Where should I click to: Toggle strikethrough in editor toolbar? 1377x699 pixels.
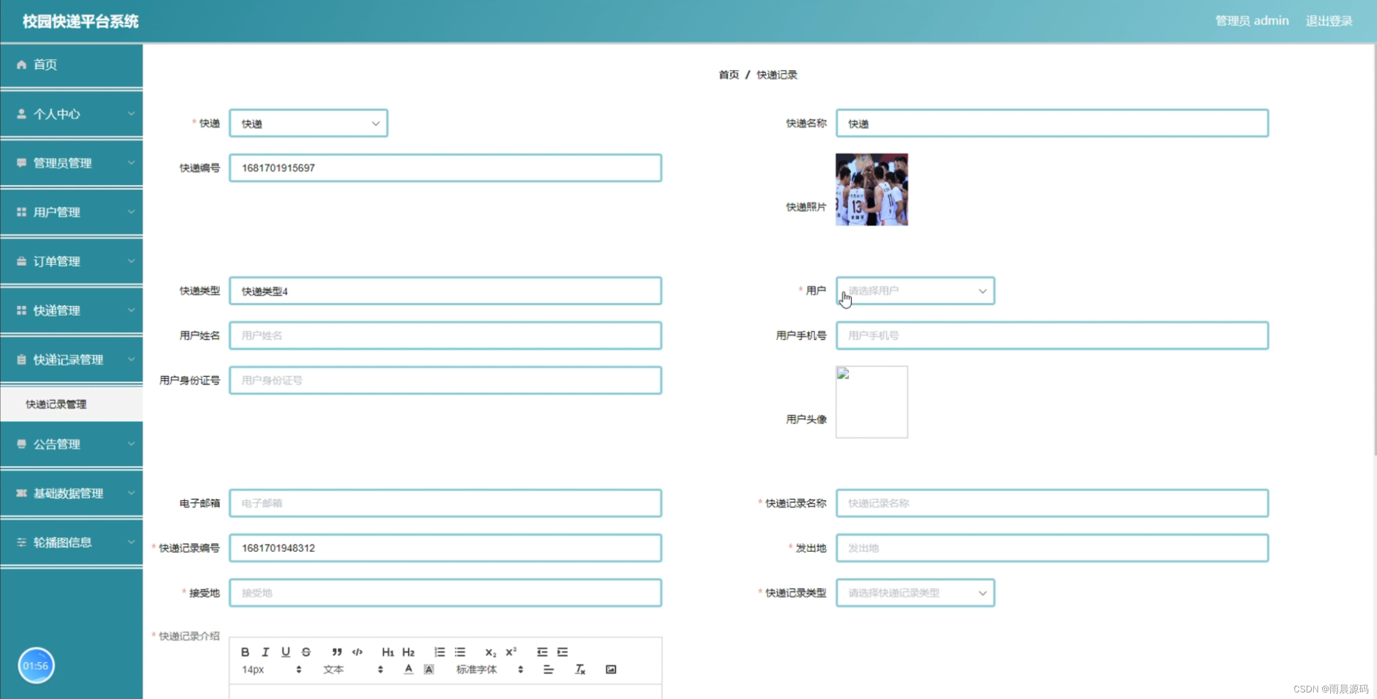306,652
